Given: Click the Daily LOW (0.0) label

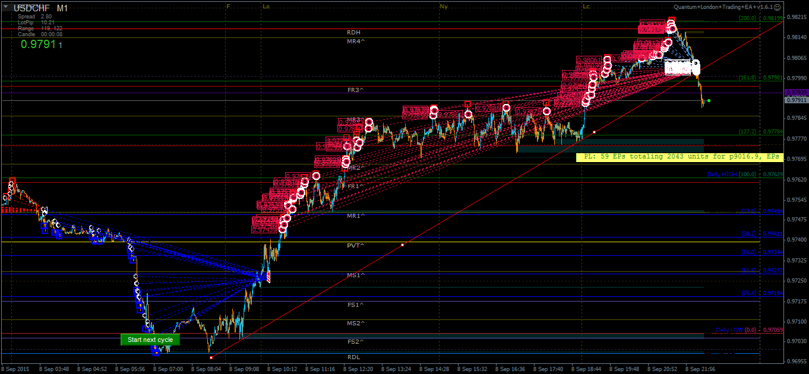Looking at the screenshot, I should click(750, 330).
